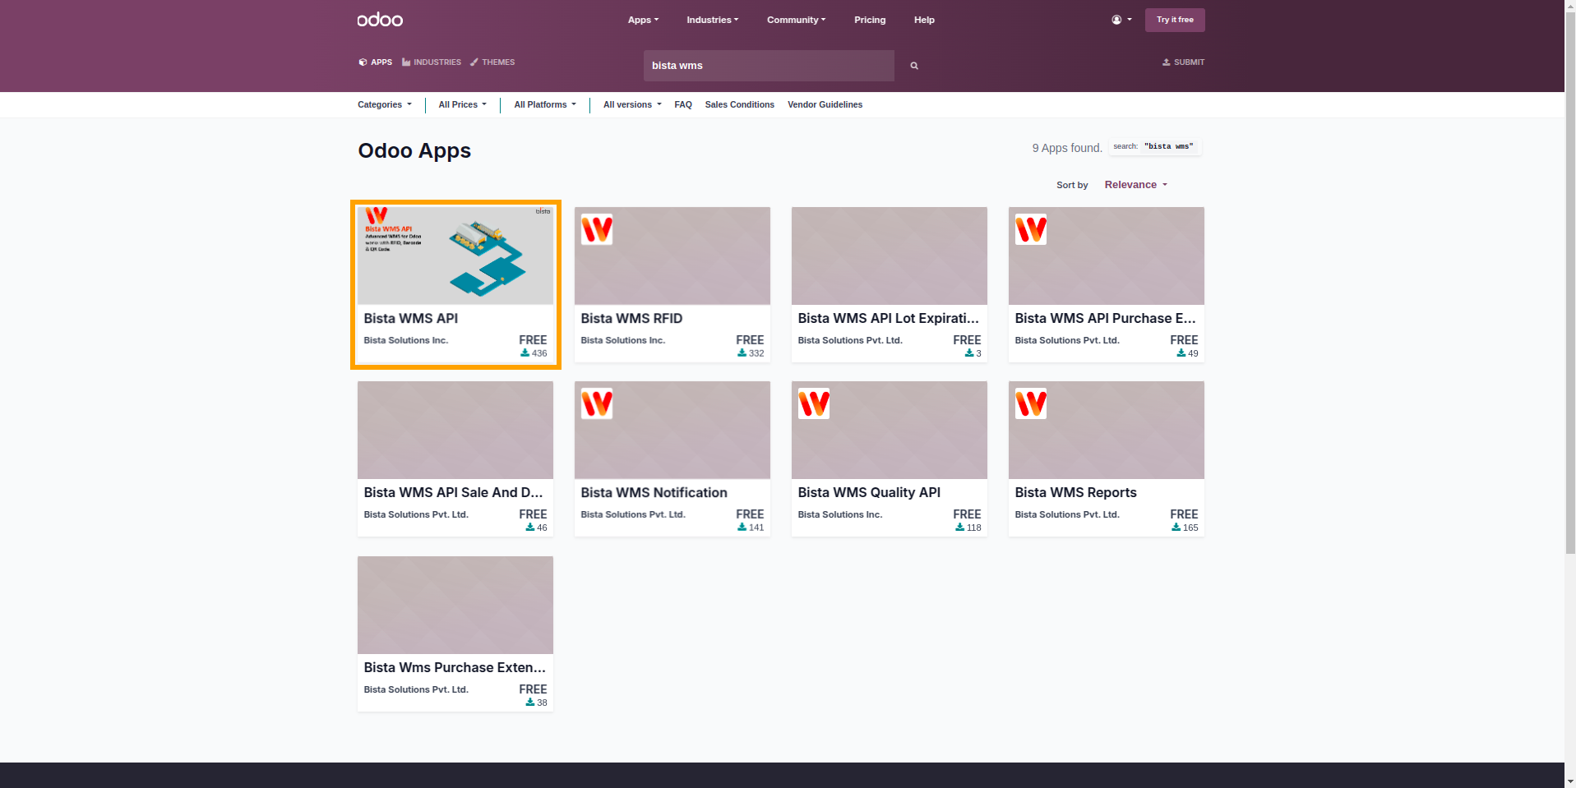This screenshot has width=1576, height=788.
Task: Open the Industries top menu
Action: pos(713,20)
